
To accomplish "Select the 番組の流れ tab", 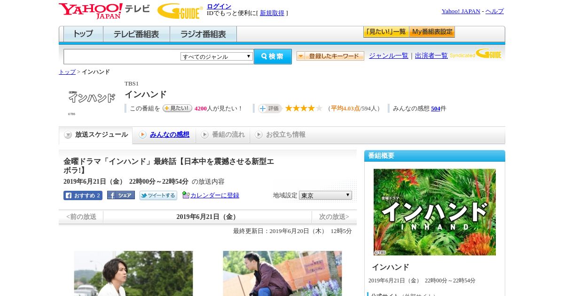I will pos(223,135).
